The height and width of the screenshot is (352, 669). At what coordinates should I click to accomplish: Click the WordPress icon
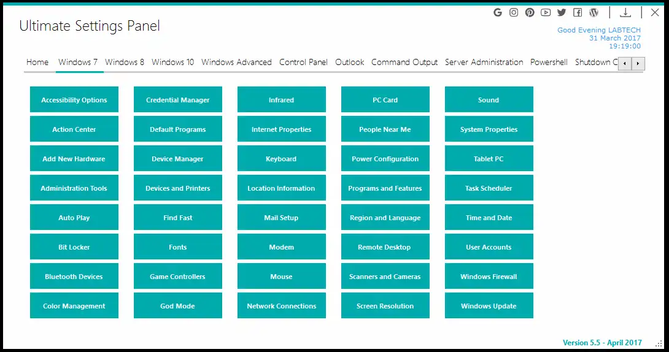coord(594,13)
